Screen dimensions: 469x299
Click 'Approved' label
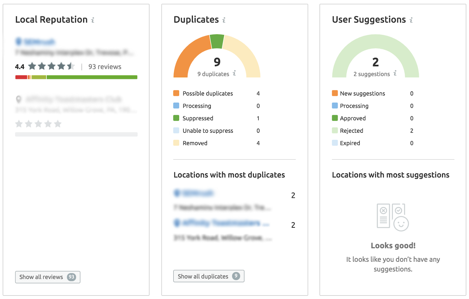point(353,118)
